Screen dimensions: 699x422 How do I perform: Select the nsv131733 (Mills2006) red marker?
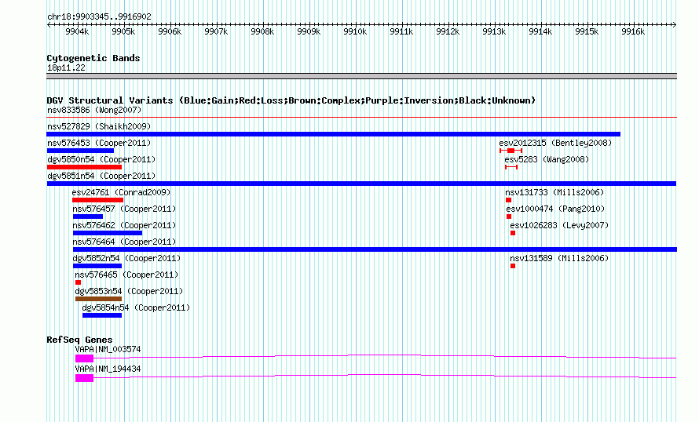(x=509, y=200)
